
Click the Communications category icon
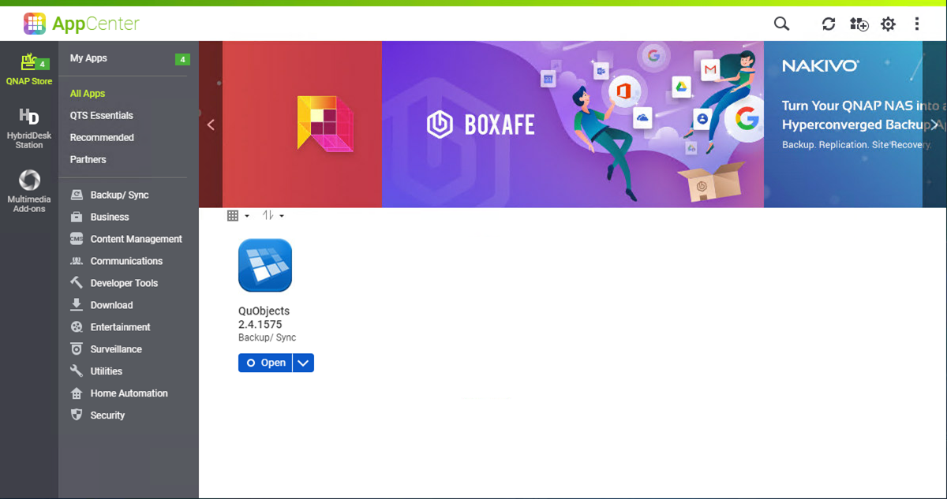tap(77, 261)
